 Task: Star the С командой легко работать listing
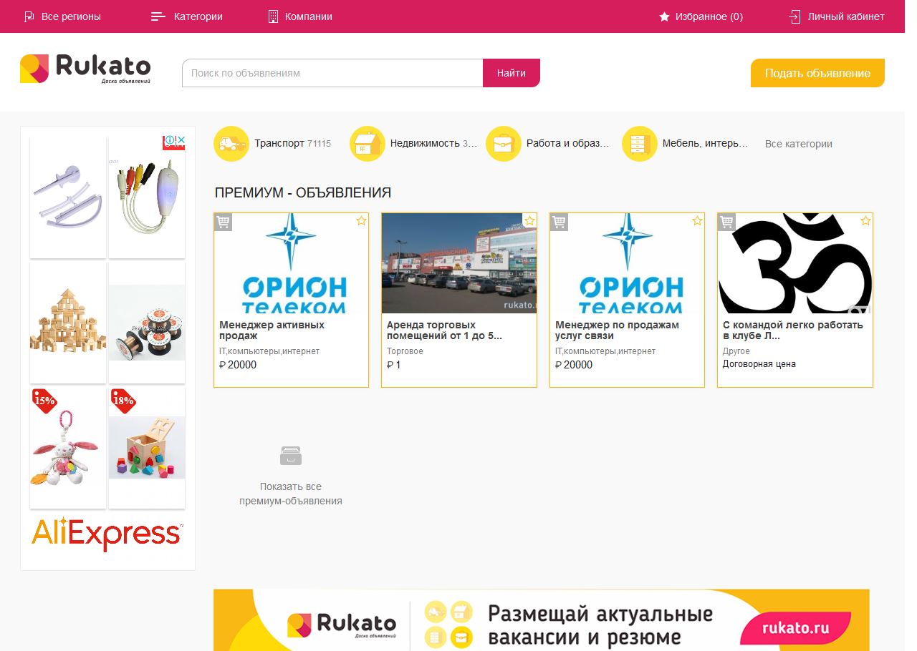pos(865,221)
